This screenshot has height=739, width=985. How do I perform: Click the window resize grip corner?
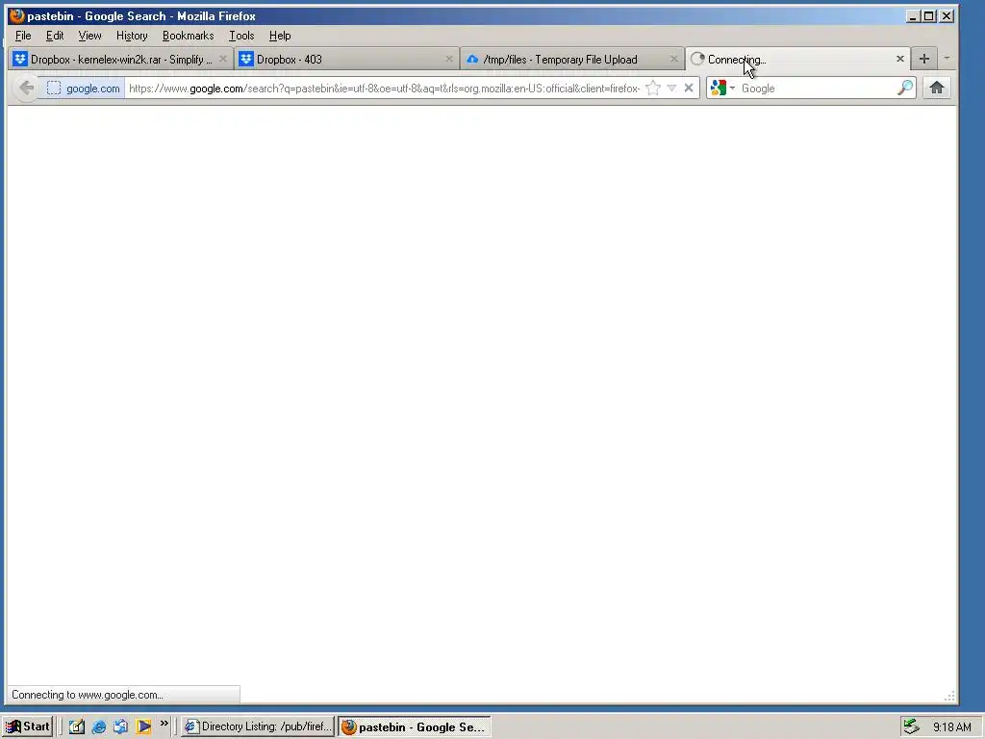949,695
